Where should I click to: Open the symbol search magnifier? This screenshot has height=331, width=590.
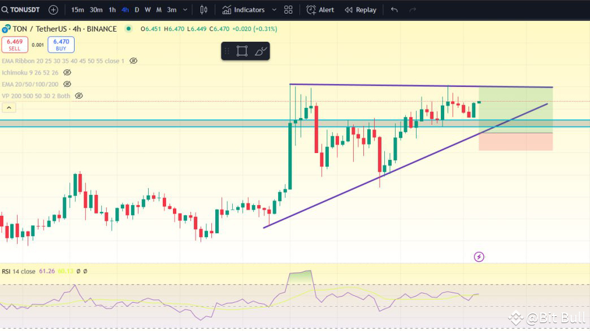5,10
